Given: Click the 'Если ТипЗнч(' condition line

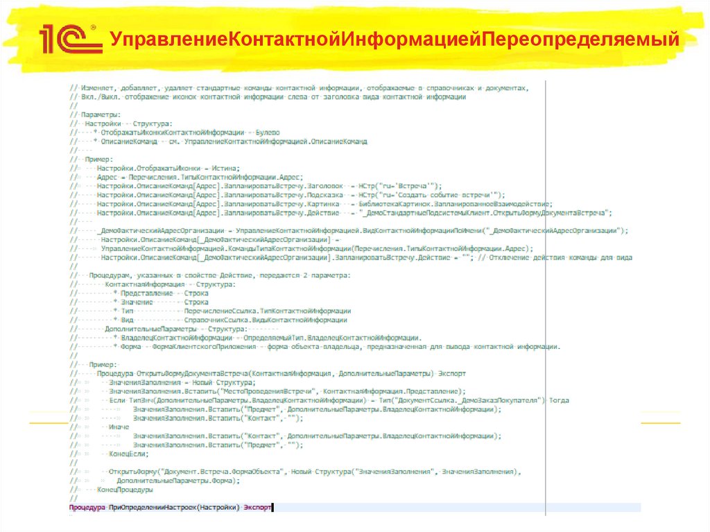Looking at the screenshot, I should tap(319, 400).
